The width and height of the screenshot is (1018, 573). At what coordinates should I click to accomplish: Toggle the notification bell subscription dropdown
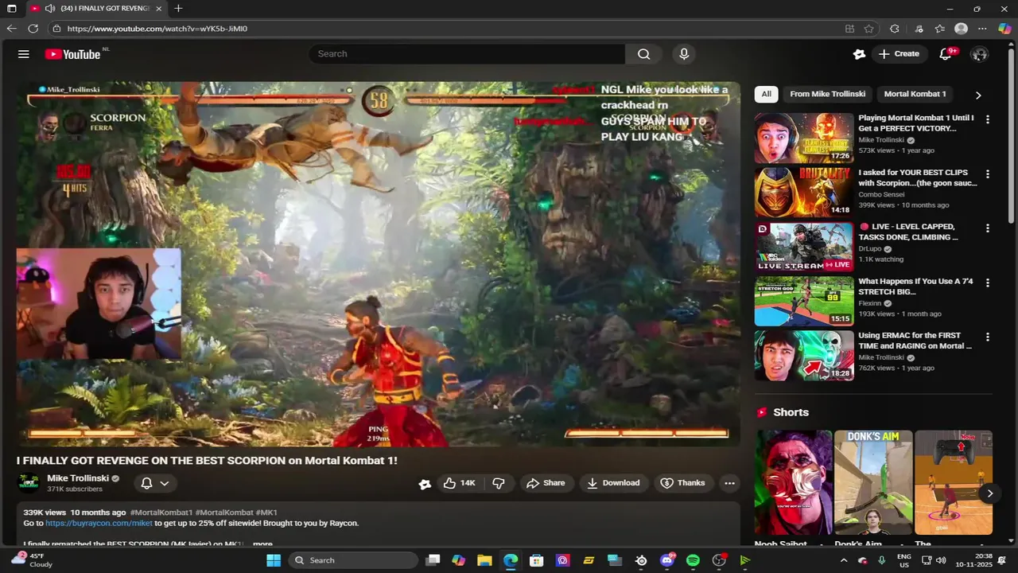tap(155, 483)
